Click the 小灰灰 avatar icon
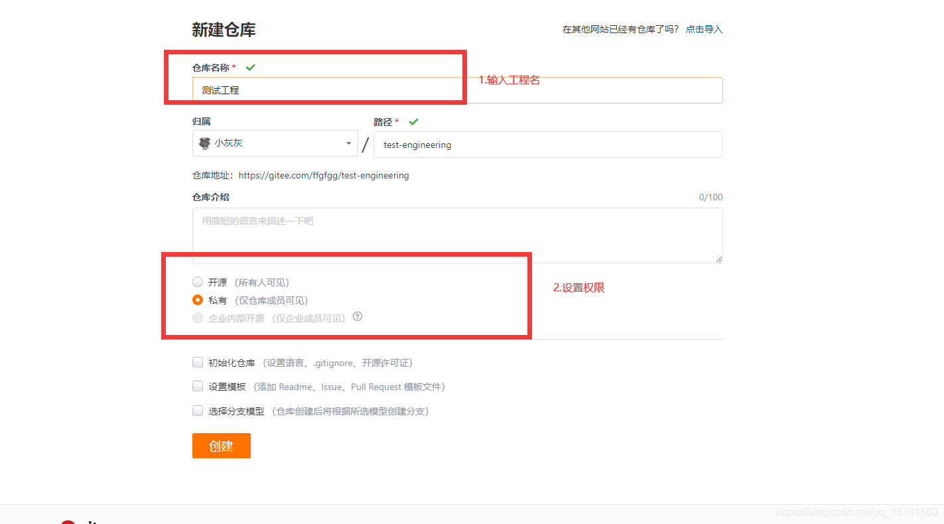This screenshot has height=524, width=944. pyautogui.click(x=205, y=143)
